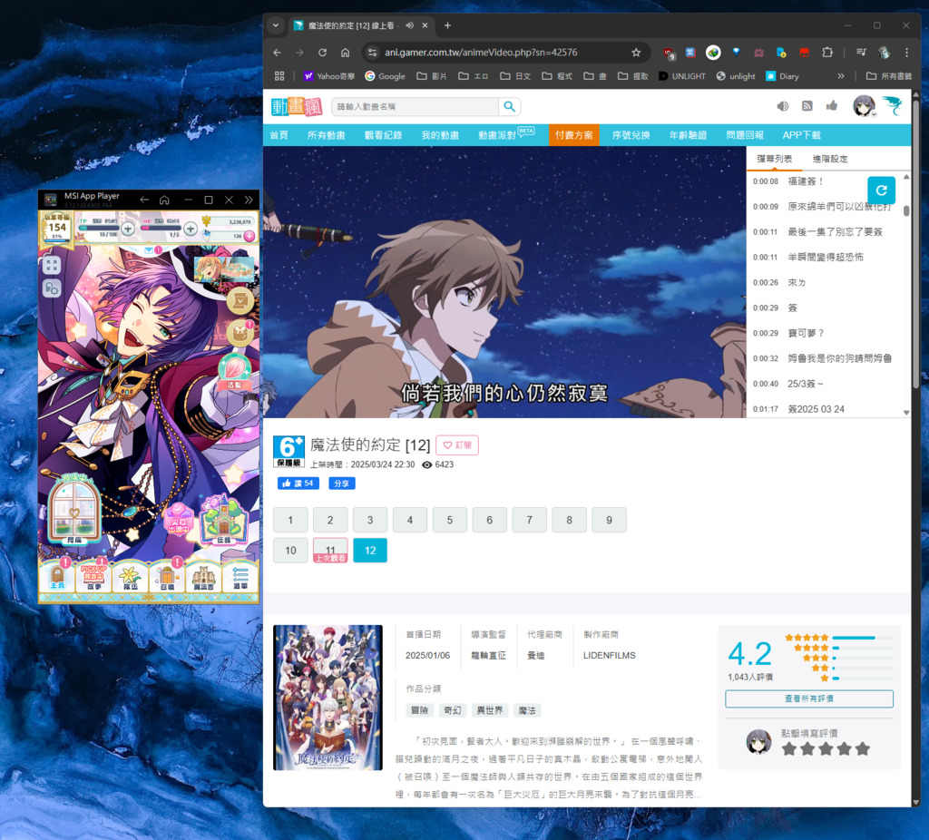Open the RSS feed icon
This screenshot has width=929, height=840.
(x=807, y=106)
